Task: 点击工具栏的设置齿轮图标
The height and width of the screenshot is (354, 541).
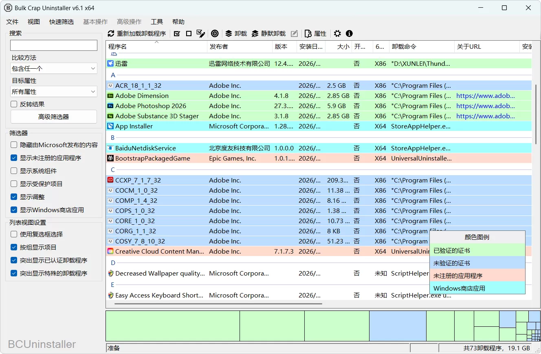Action: coord(337,34)
